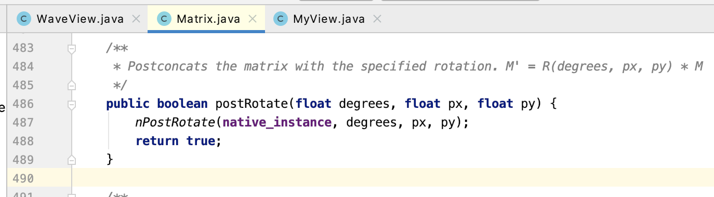This screenshot has width=714, height=197.
Task: Click the 'return true' statement
Action: click(x=178, y=141)
